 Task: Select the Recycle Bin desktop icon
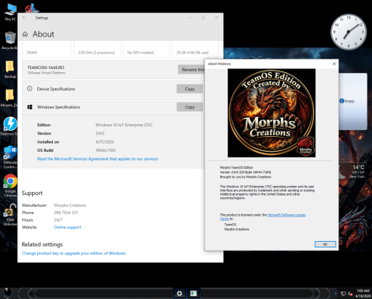10,40
